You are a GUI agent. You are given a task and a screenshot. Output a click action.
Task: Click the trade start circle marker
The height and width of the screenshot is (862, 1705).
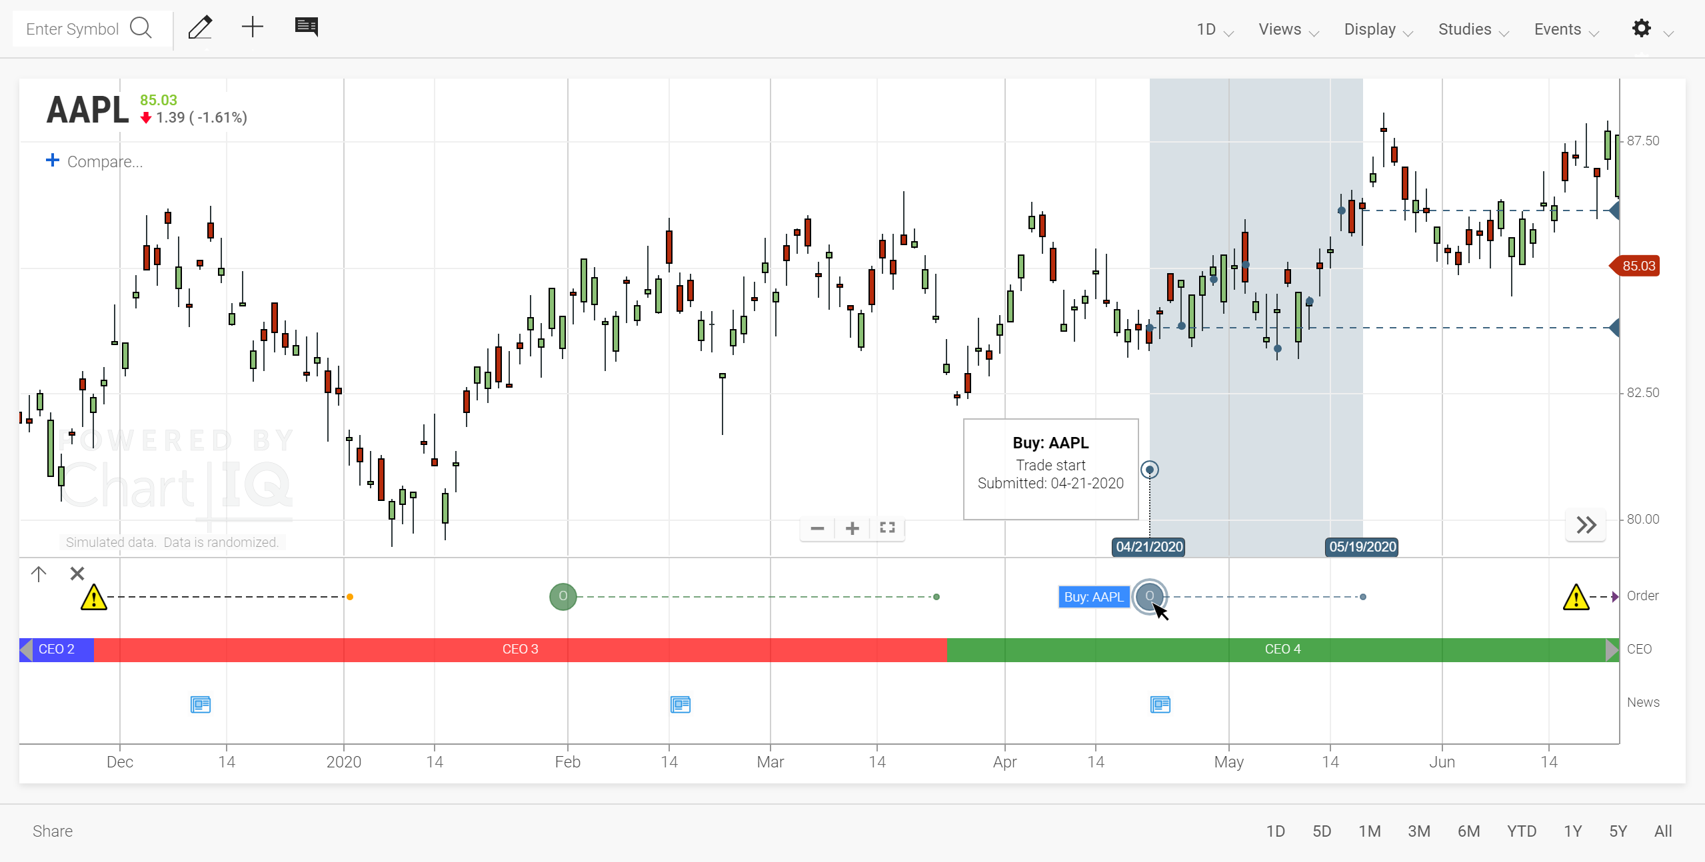(x=1150, y=470)
